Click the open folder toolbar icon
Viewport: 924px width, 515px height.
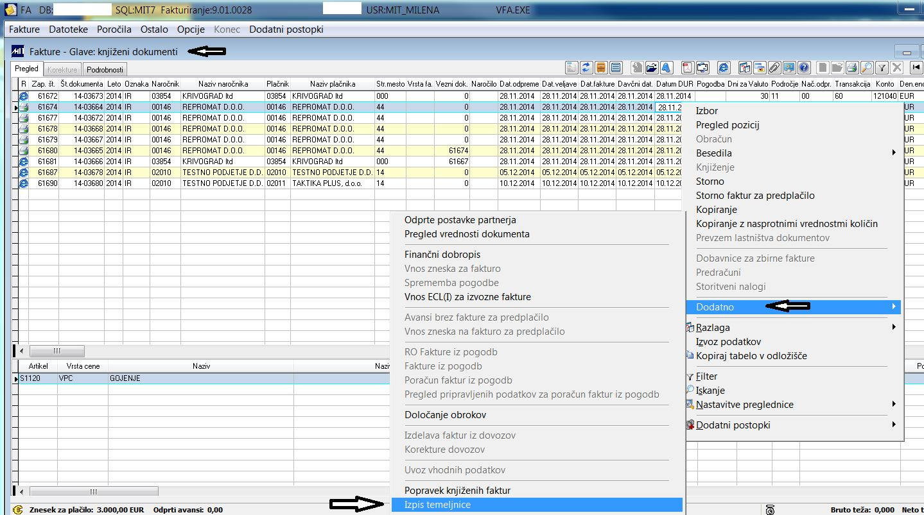(x=652, y=68)
